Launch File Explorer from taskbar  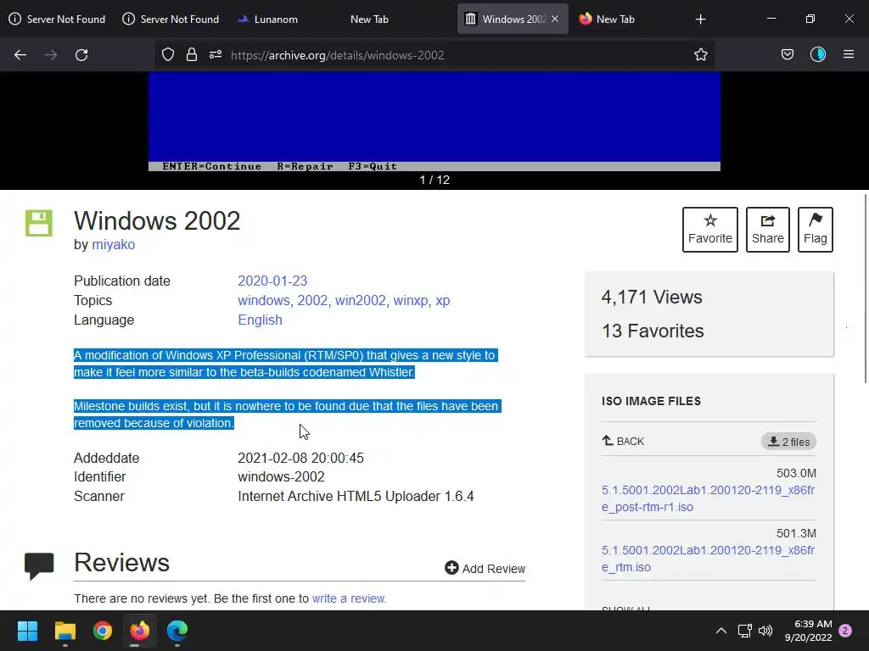click(64, 631)
